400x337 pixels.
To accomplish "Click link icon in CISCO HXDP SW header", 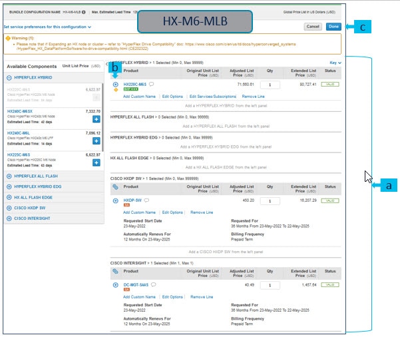I will [x=115, y=187].
